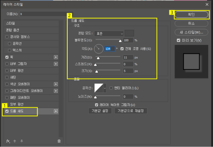Toggle 전체 조명 사용 checkbox

(122, 49)
